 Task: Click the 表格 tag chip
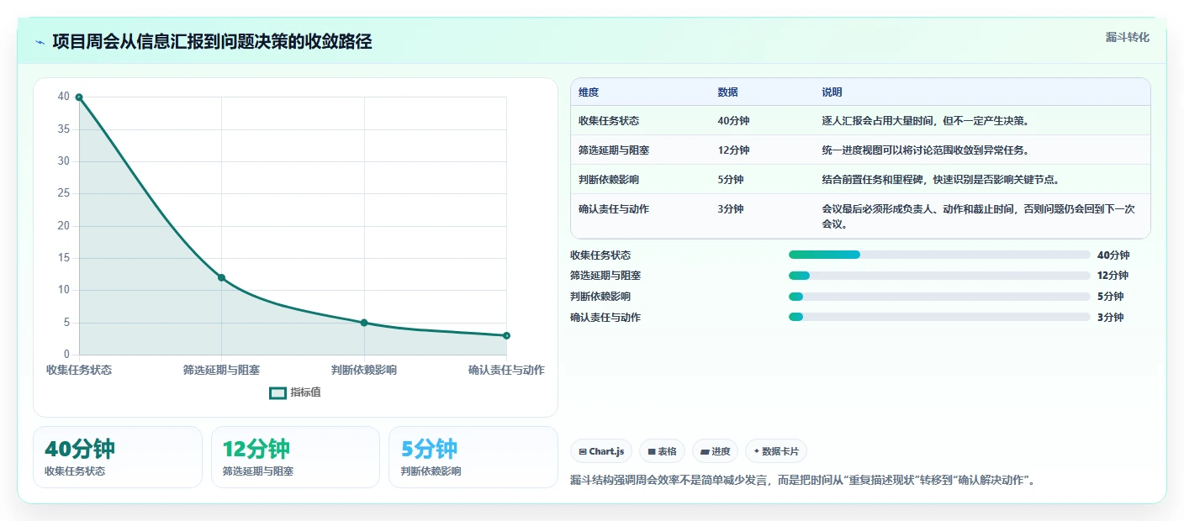click(x=663, y=451)
